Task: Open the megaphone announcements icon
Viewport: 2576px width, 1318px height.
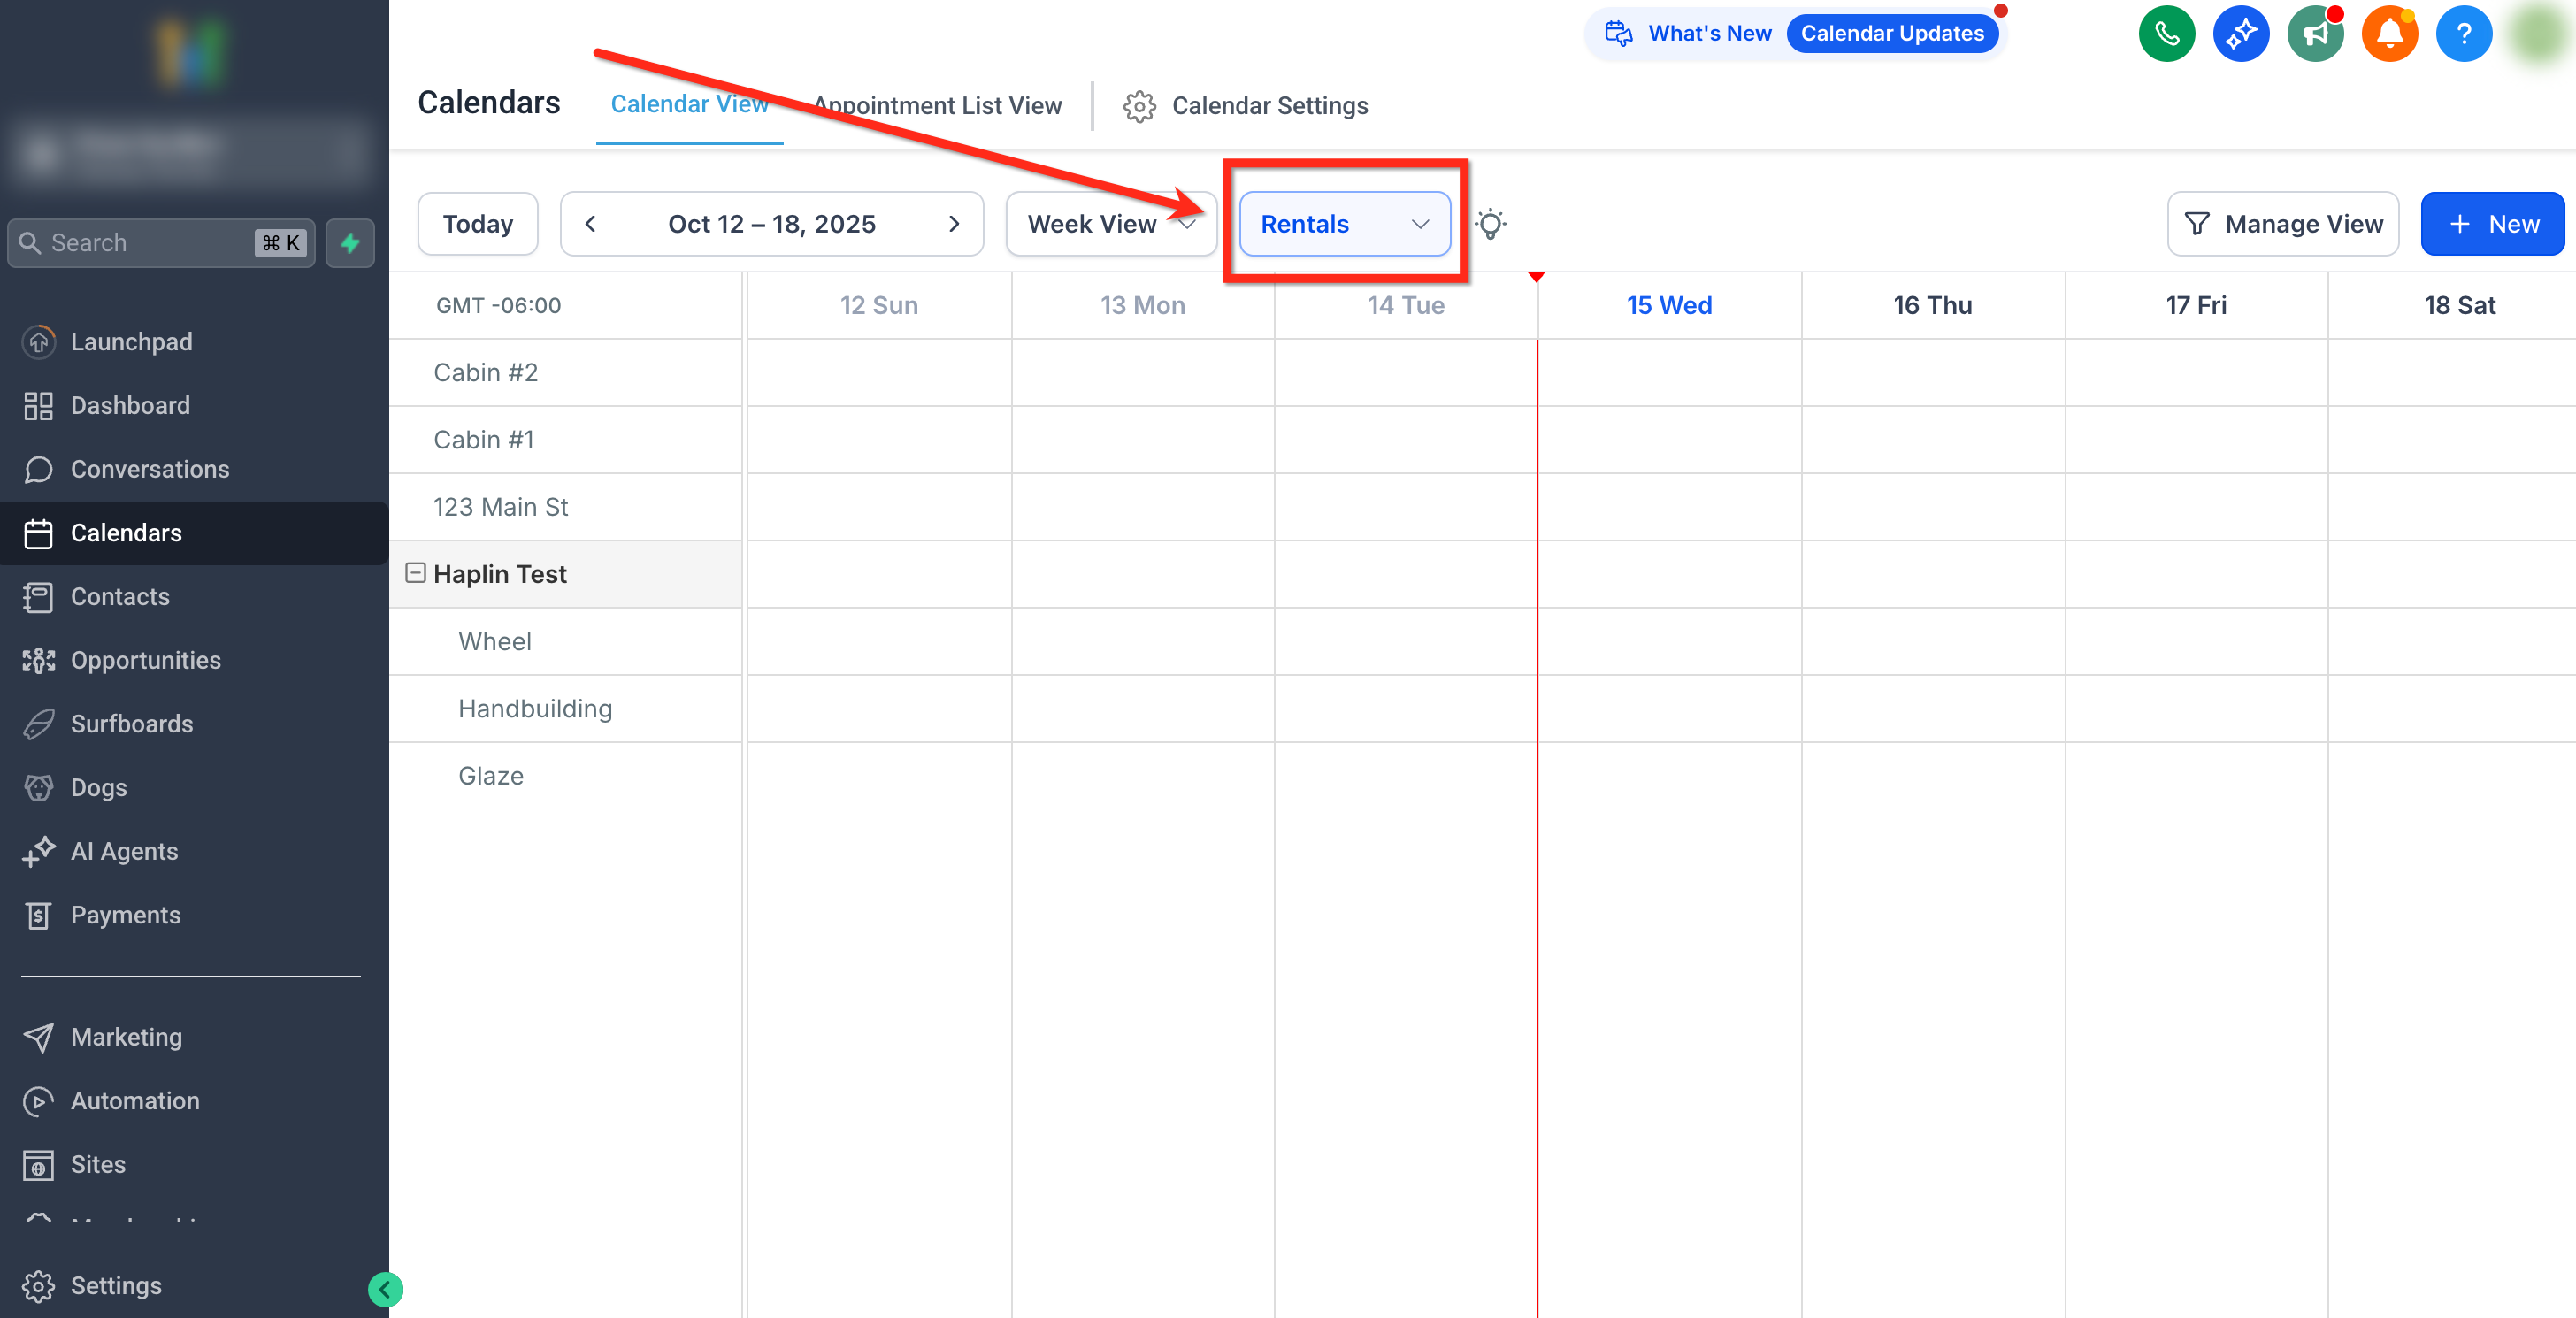Action: [x=2315, y=34]
